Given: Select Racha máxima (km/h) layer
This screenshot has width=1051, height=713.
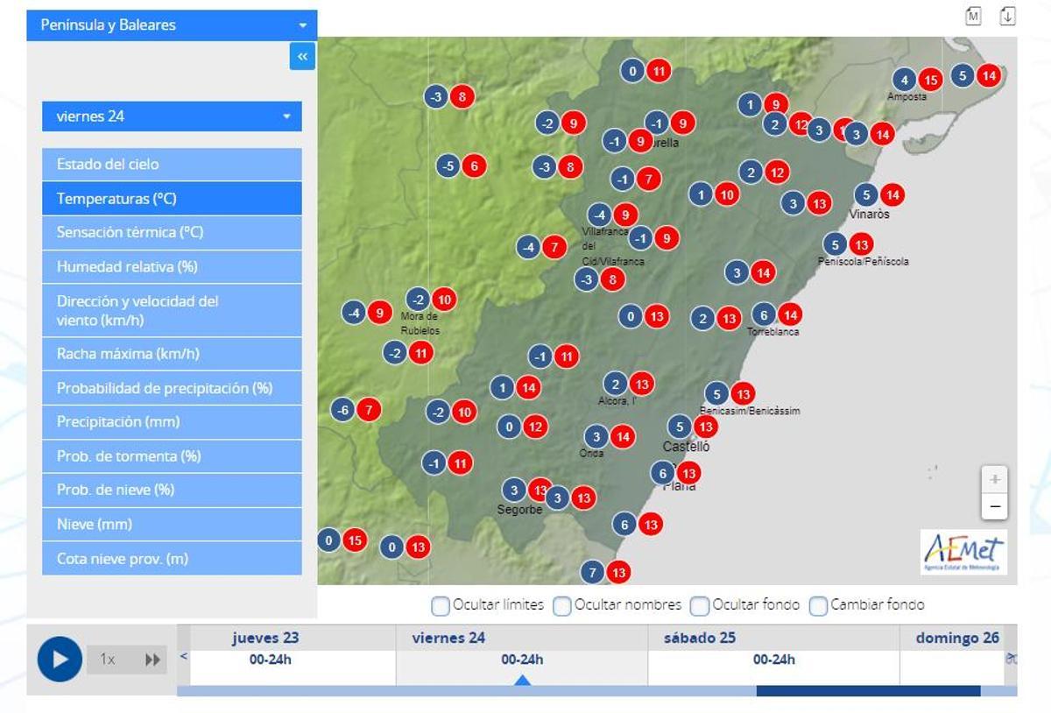Looking at the screenshot, I should pos(172,354).
